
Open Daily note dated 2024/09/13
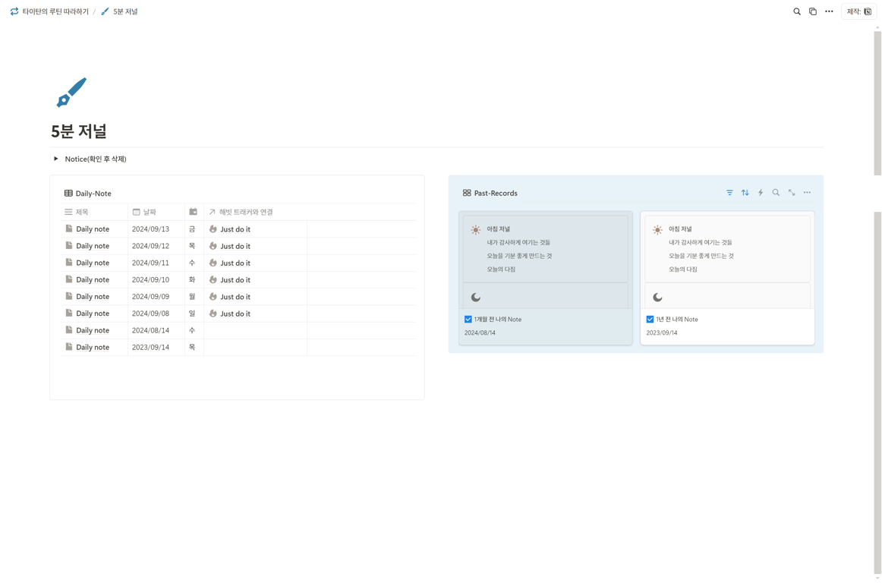point(93,229)
